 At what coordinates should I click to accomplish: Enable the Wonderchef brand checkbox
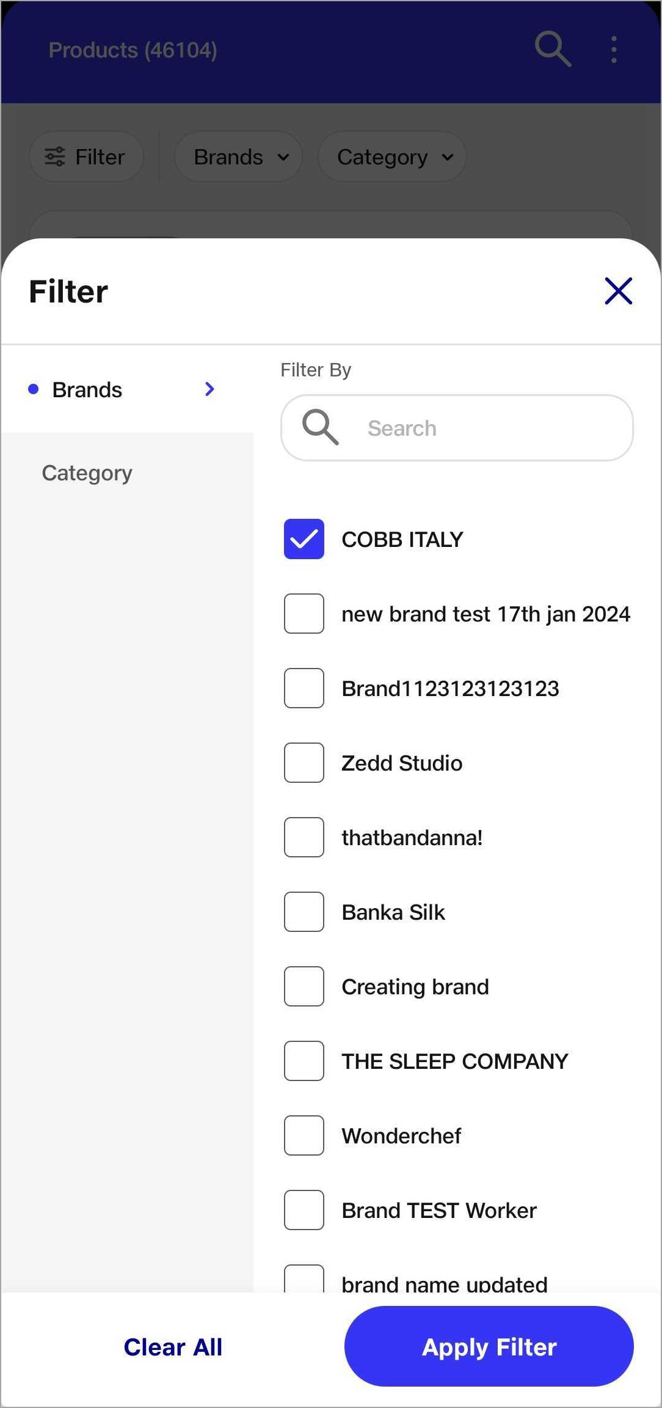click(304, 1135)
